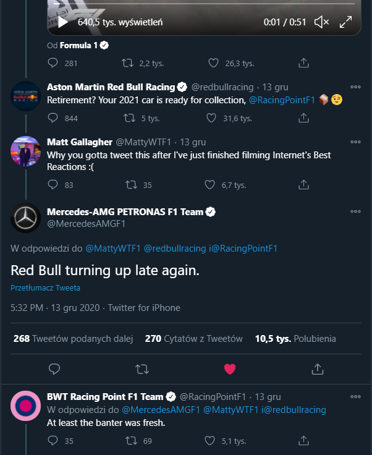Image resolution: width=372 pixels, height=455 pixels.
Task: Open more options on Red Bull tweet
Action: (355, 87)
